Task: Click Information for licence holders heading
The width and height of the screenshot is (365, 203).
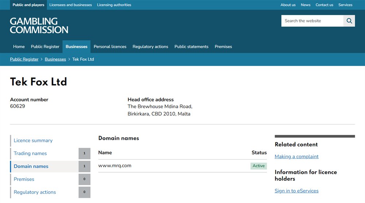Action: point(306,175)
